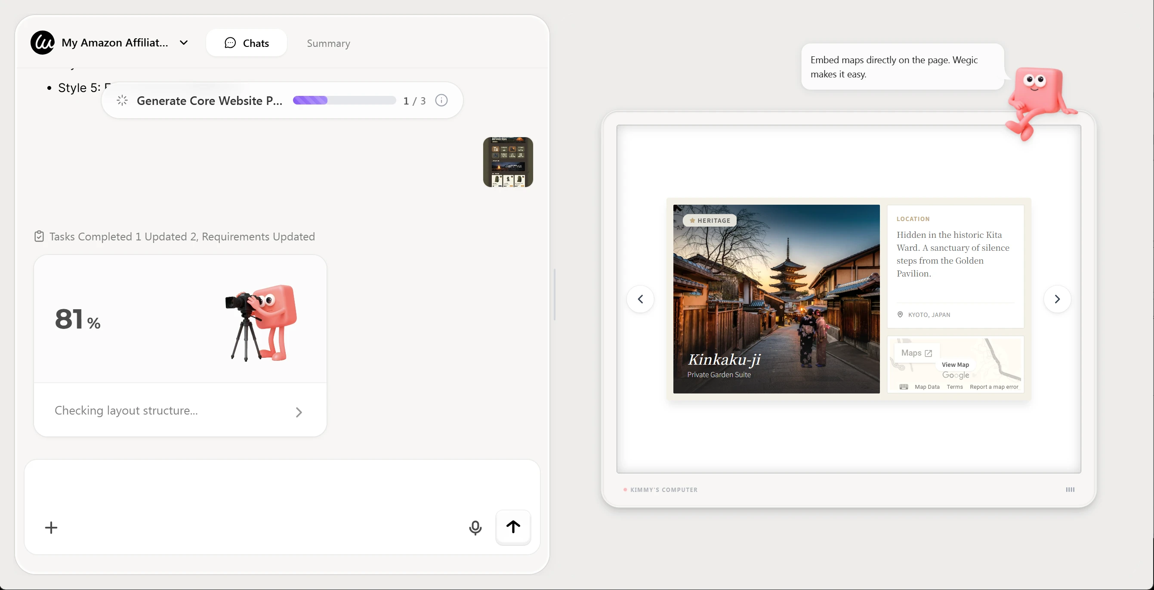Click the Wegic logo icon
Screen dimensions: 1154x590
pos(42,43)
